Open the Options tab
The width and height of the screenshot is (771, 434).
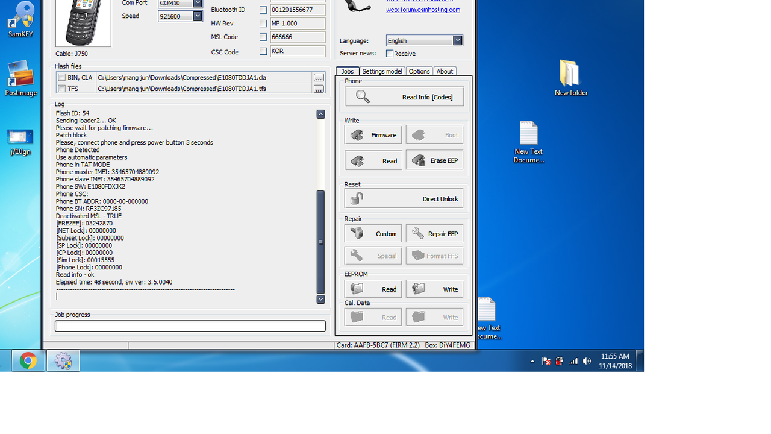pos(419,71)
